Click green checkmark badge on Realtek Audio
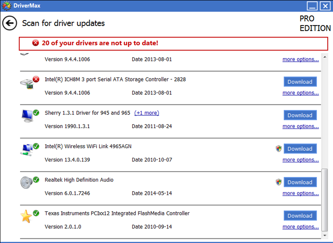 [x=36, y=180]
